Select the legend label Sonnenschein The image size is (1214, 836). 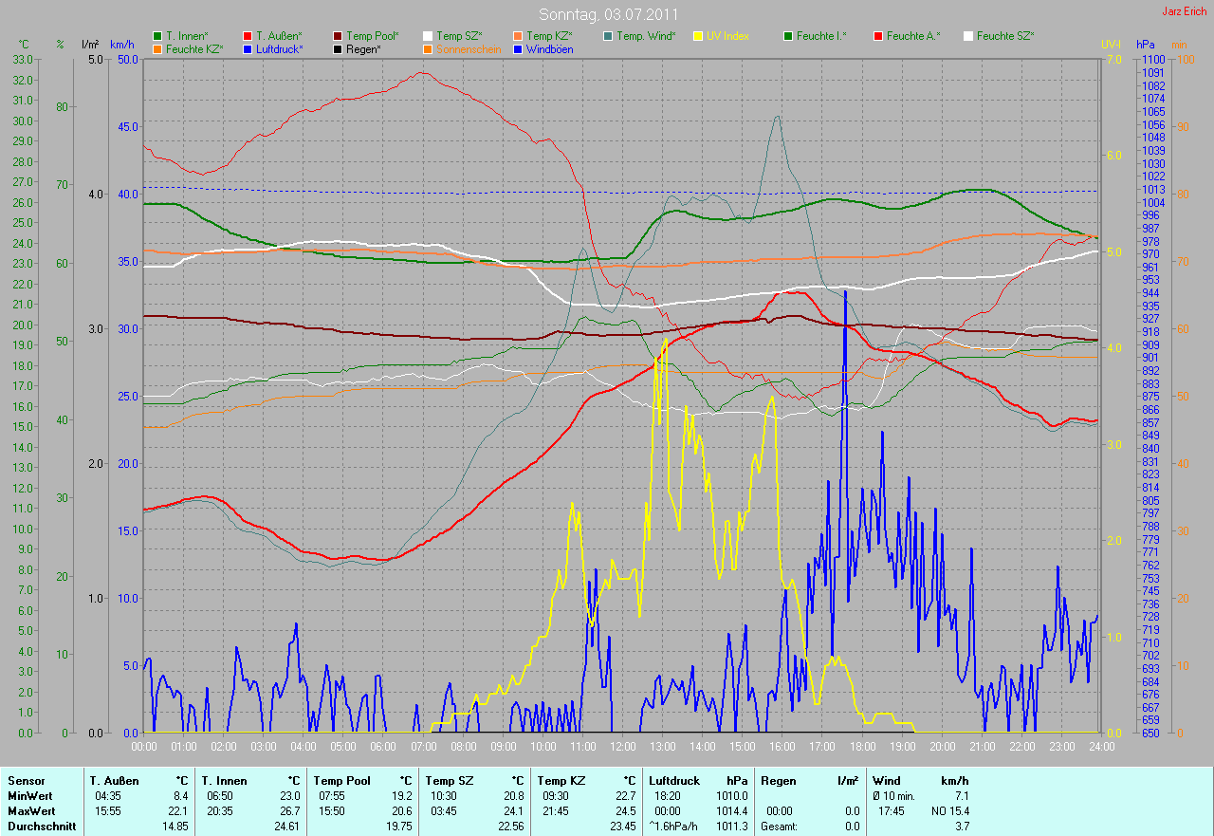[469, 48]
